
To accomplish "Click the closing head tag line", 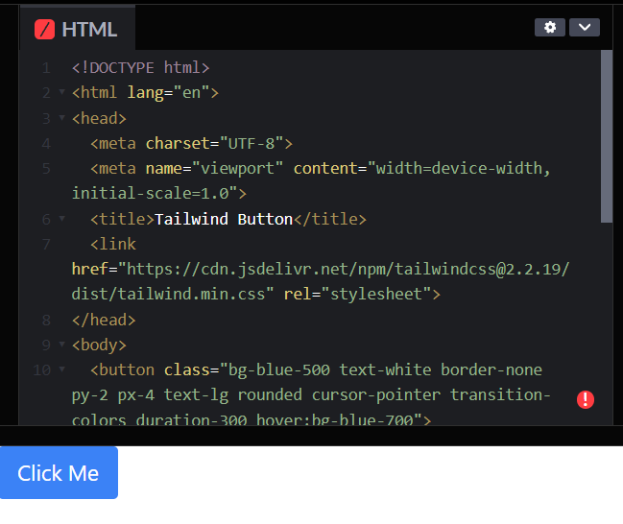I will point(104,320).
